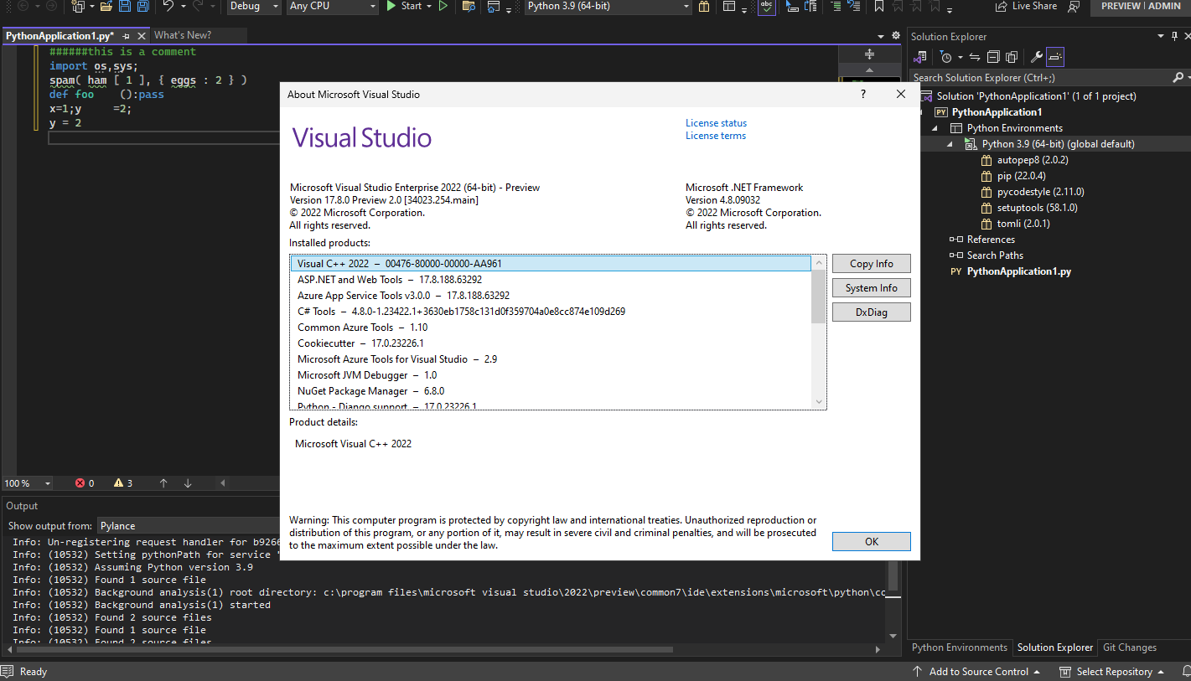Save all files with Save All icon

(x=142, y=7)
